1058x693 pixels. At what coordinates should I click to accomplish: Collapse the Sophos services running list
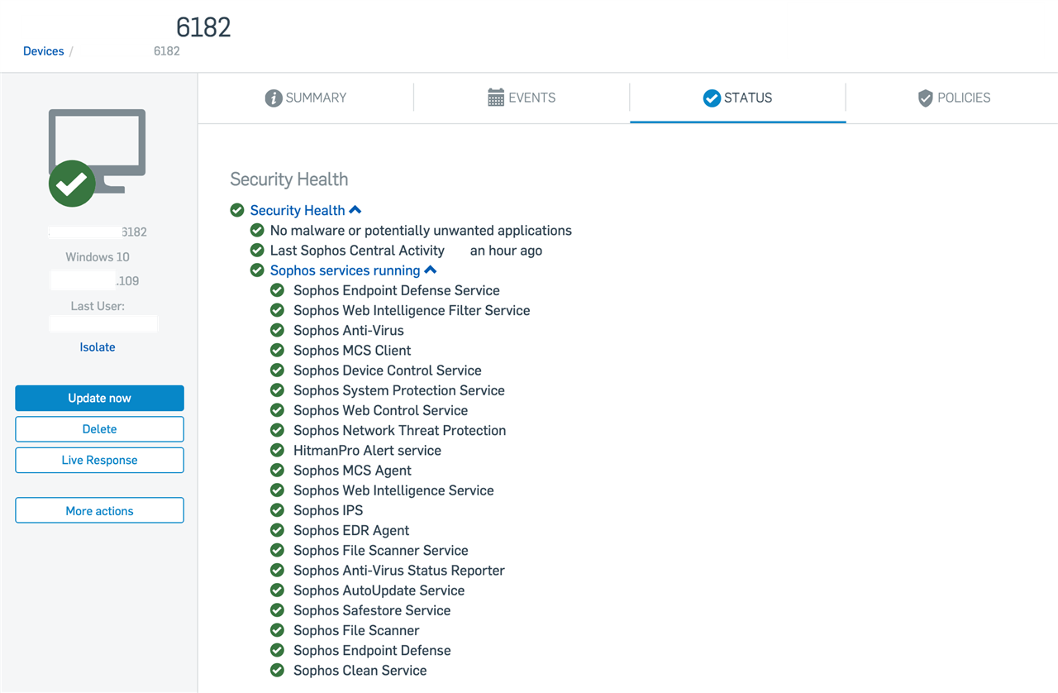tap(431, 270)
